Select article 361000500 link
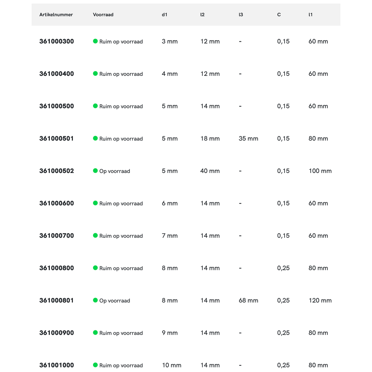The width and height of the screenshot is (372, 372). [57, 106]
